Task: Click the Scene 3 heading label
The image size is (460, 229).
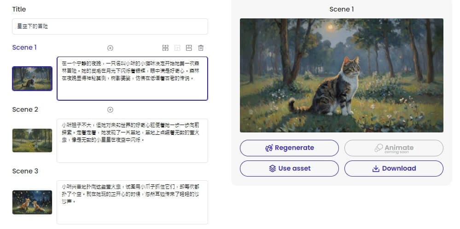Action: click(25, 171)
